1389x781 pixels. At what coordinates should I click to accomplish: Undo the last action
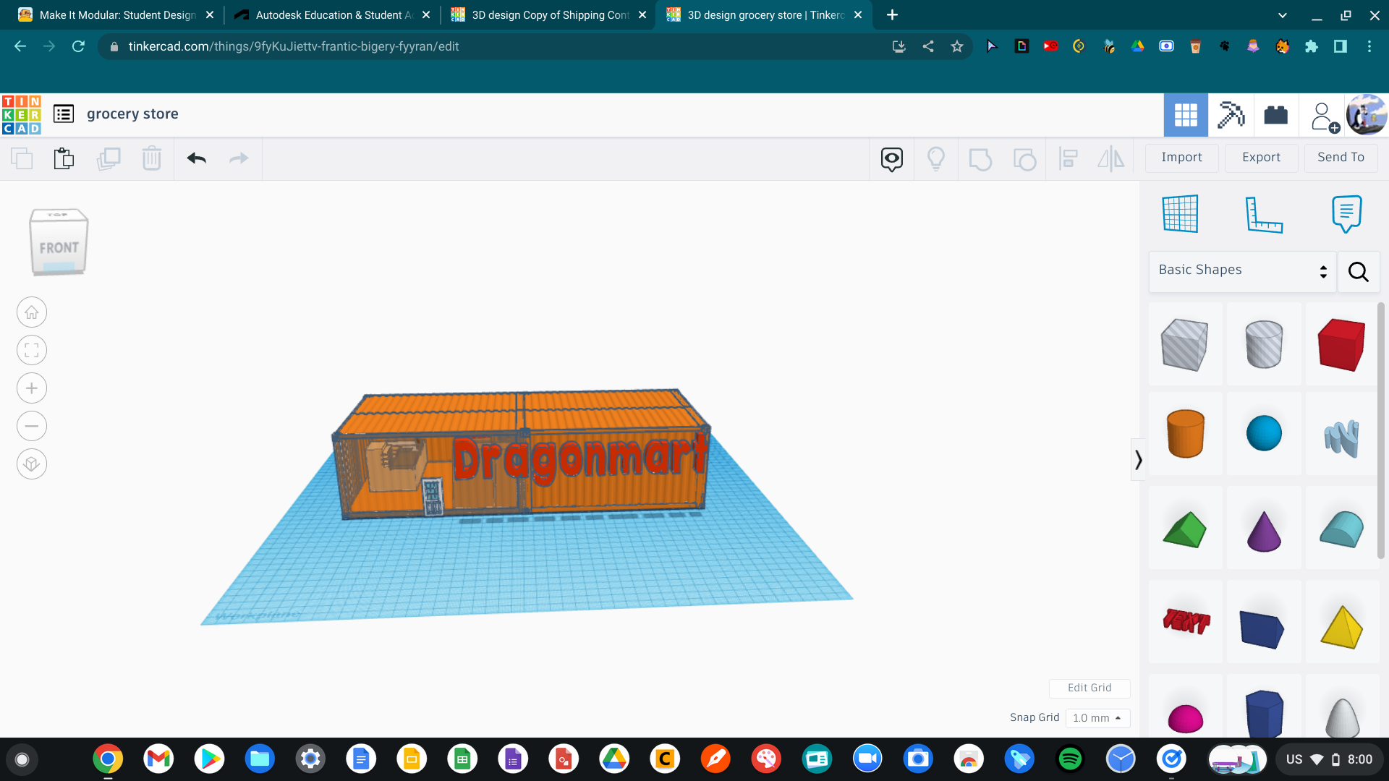[196, 158]
